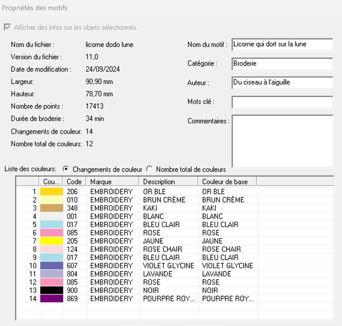
Task: Click the modification date '24/09/2024'
Action: (103, 69)
